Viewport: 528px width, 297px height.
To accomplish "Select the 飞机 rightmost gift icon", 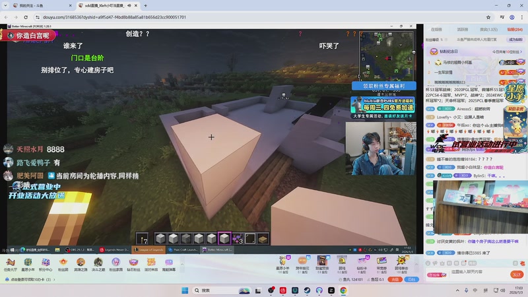I will click(x=401, y=265).
